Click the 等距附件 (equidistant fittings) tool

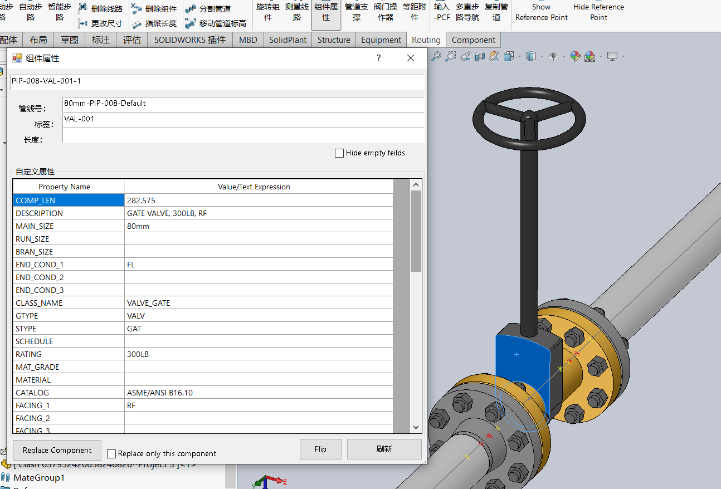point(415,12)
